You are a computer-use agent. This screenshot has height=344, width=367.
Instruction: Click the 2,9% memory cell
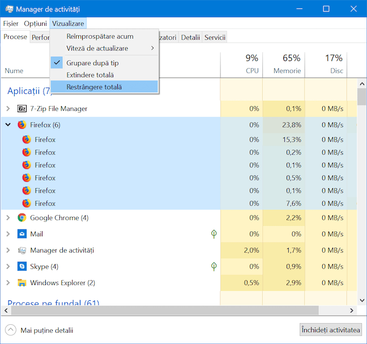coord(284,283)
